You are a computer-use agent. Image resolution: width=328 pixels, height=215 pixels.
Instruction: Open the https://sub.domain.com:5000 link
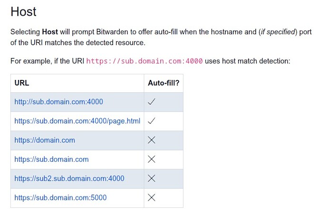point(60,197)
